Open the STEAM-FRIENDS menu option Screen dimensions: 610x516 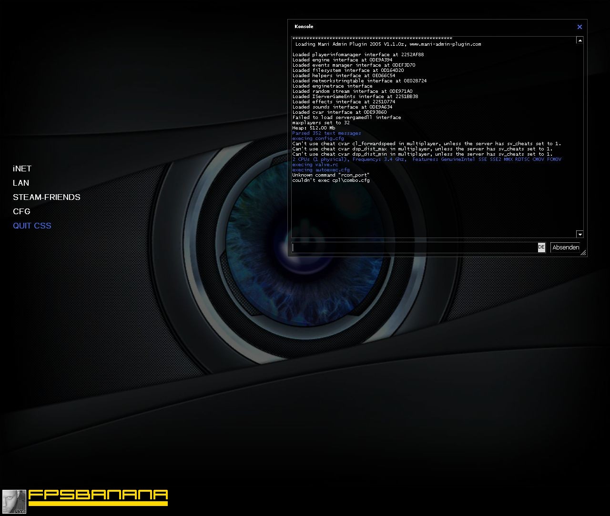[x=47, y=197]
